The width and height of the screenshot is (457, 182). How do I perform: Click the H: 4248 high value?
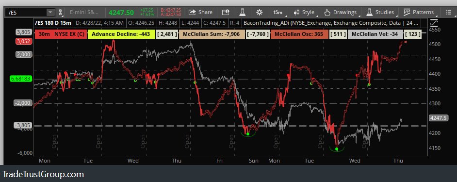[x=168, y=22]
